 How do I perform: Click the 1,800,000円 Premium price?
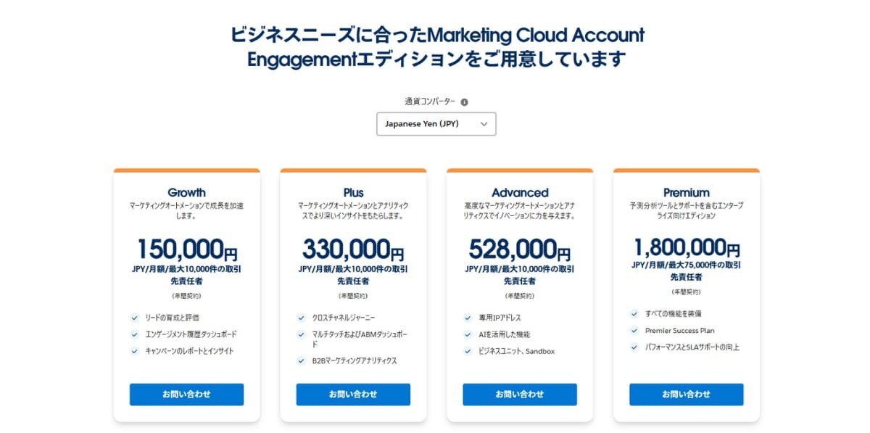click(686, 247)
